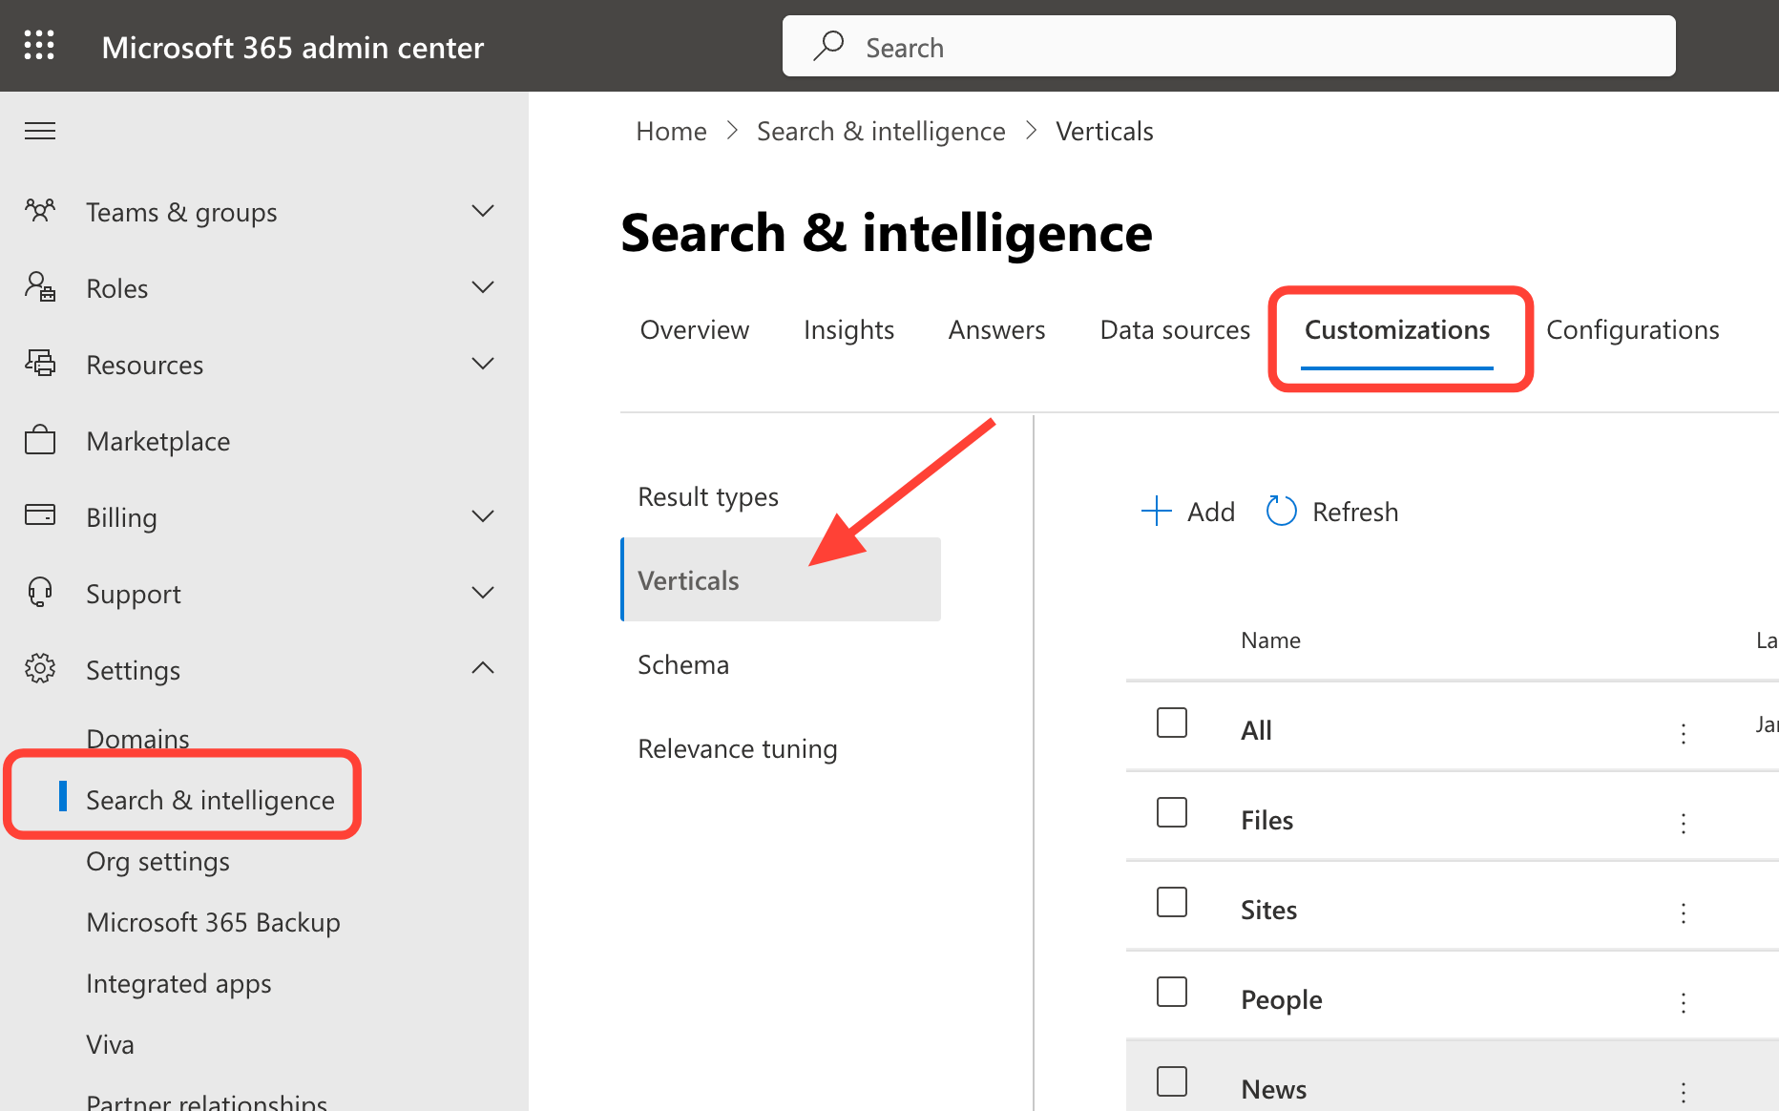Select the Sites vertical checkbox
Viewport: 1779px width, 1111px height.
pos(1171,903)
